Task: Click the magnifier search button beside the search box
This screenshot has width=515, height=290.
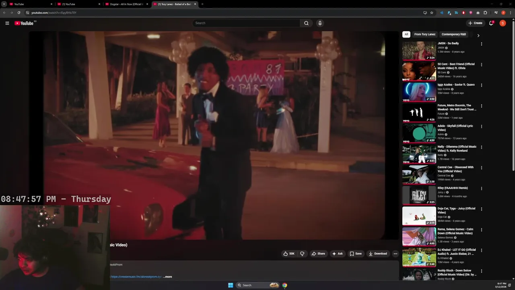Action: [306, 23]
